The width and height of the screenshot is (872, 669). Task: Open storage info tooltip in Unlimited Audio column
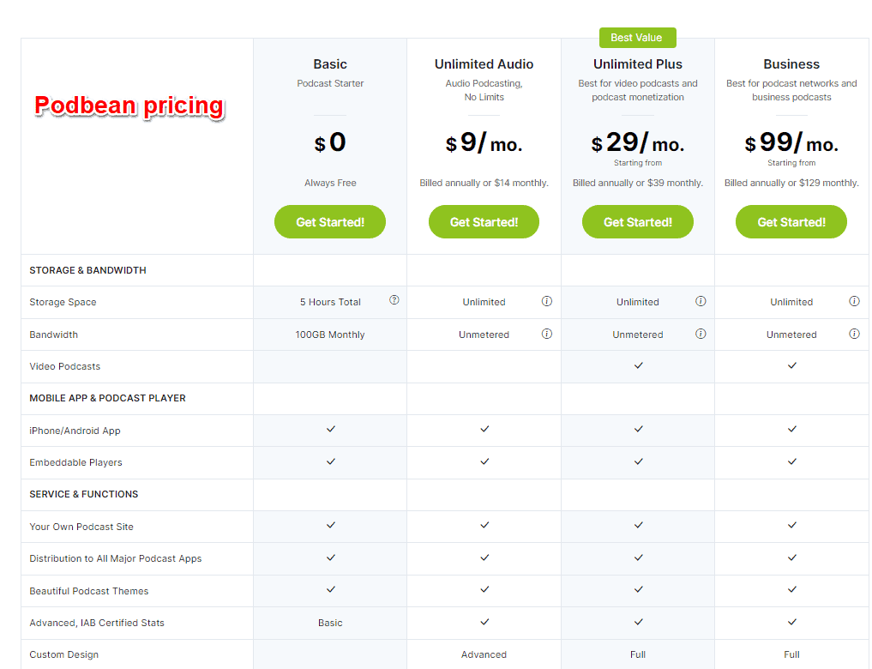(x=547, y=300)
